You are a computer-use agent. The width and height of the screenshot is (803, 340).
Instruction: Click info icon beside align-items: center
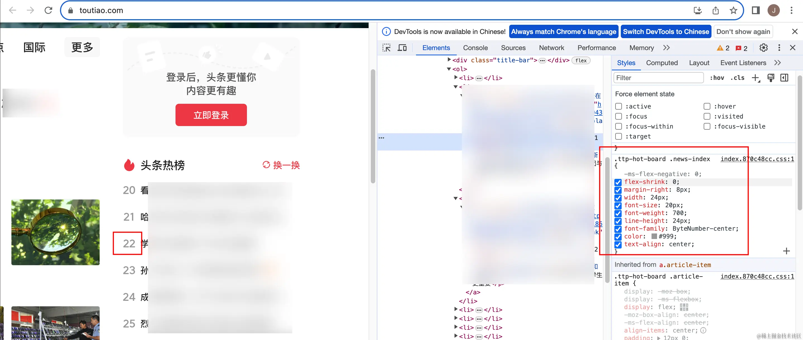click(x=703, y=330)
